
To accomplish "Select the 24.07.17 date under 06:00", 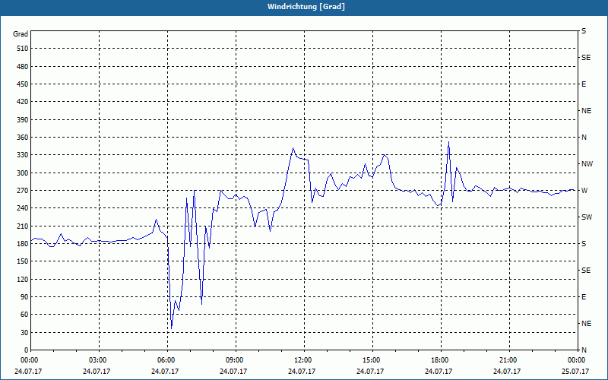I will [x=165, y=371].
